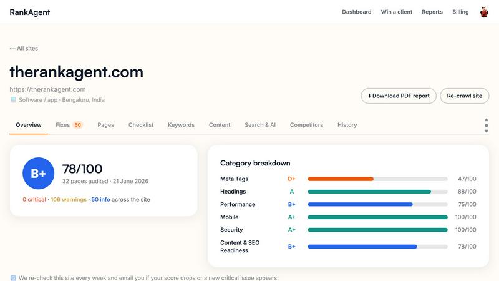The height and width of the screenshot is (281, 499).
Task: Click B+ grade for Content & SEO Readiness
Action: [291, 246]
